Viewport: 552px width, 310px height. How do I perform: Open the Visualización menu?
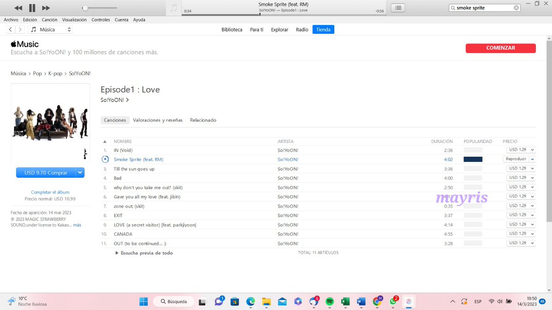point(75,20)
